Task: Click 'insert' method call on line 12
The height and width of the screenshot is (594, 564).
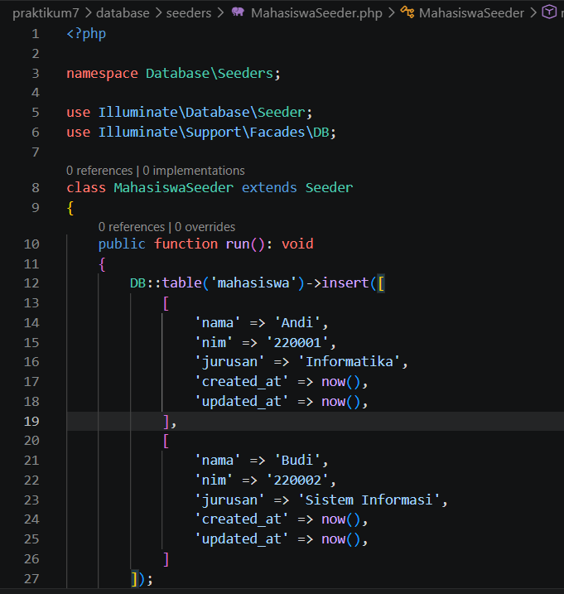Action: tap(345, 283)
